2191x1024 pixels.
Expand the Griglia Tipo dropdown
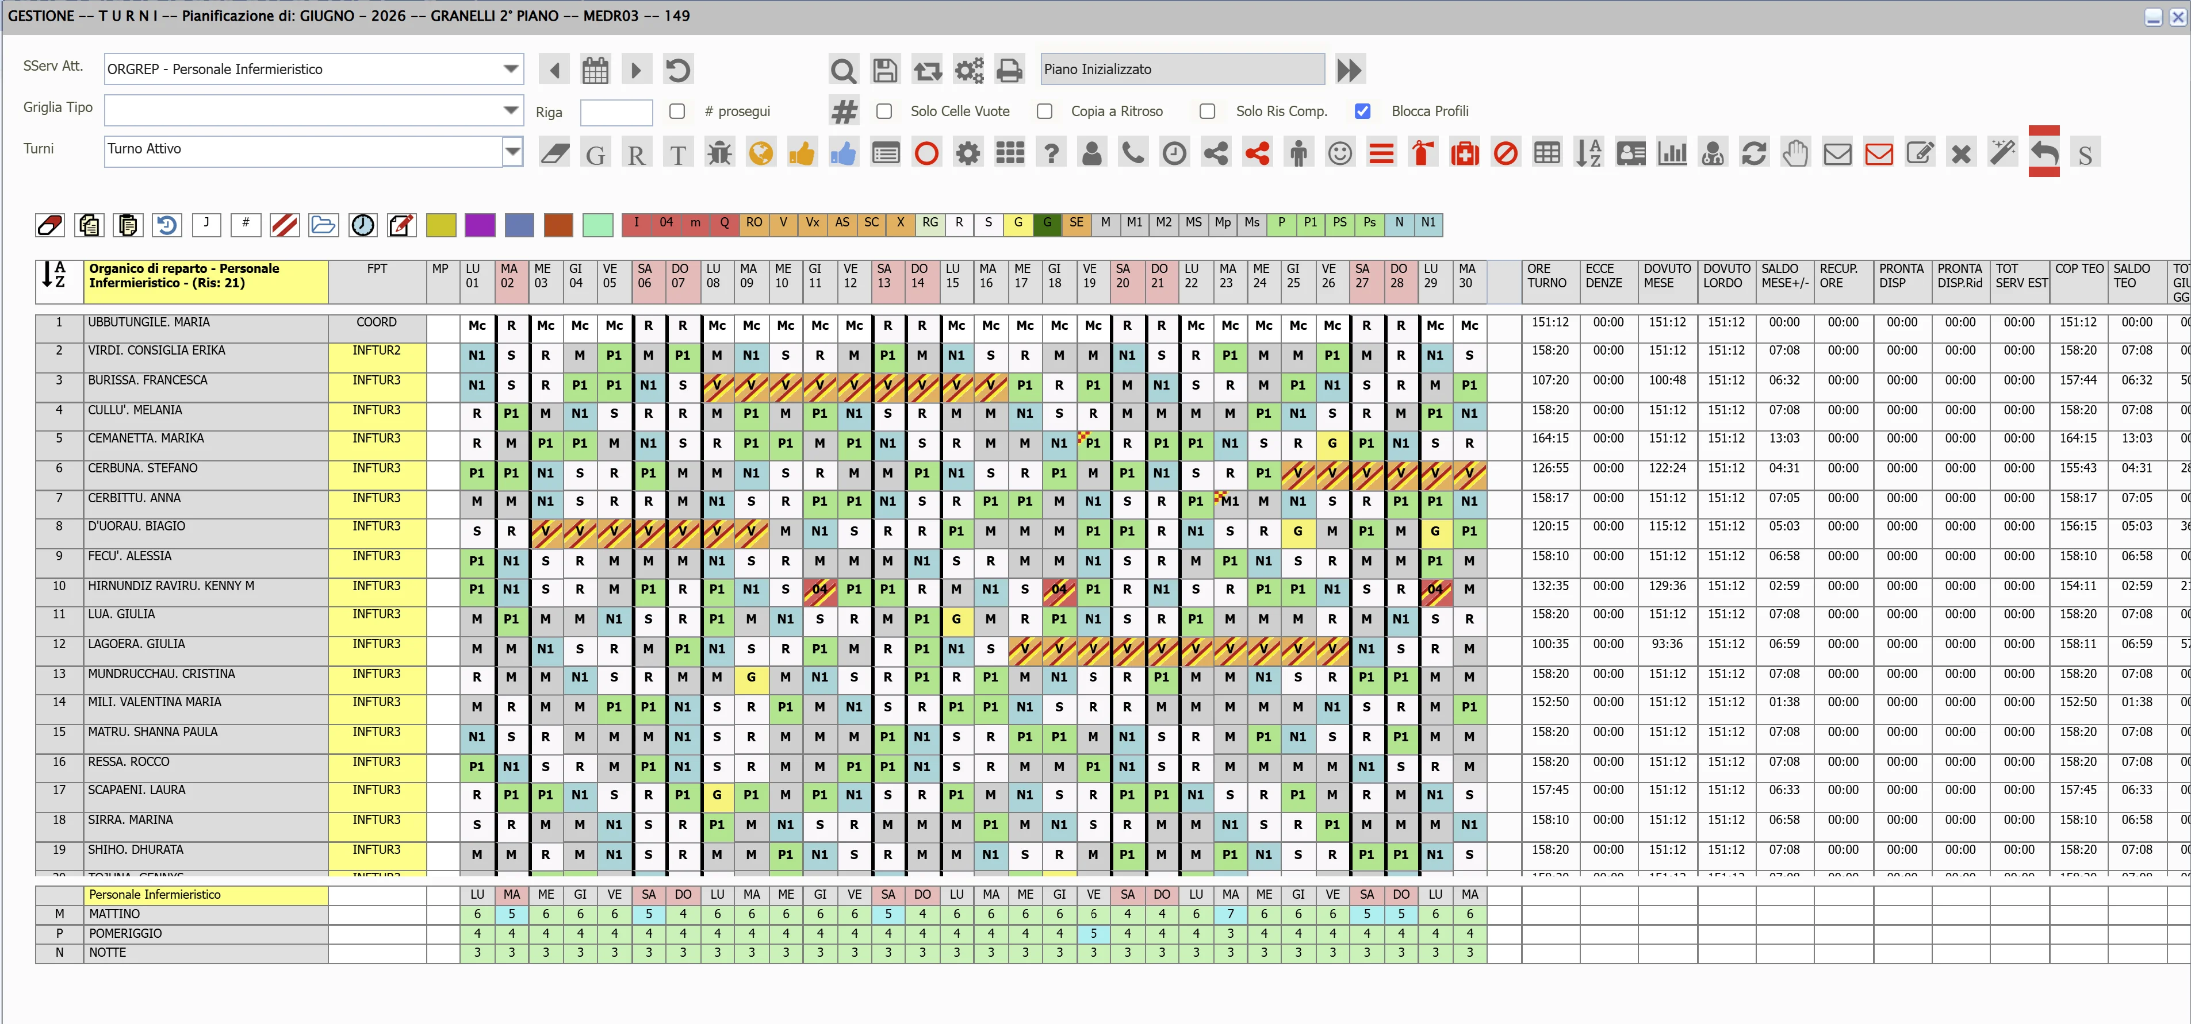click(x=511, y=110)
